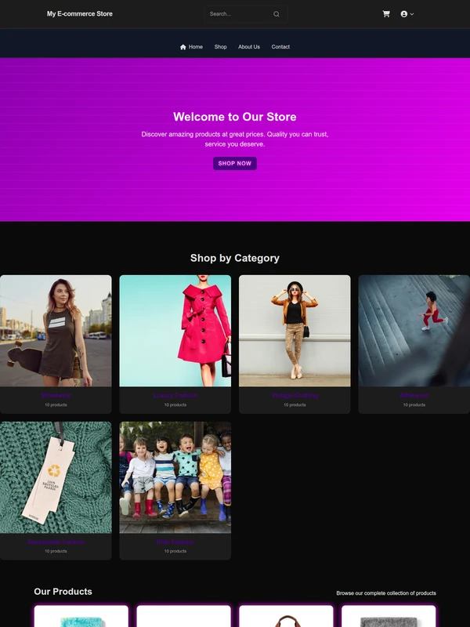Open the Sustainable Fashion category image
The width and height of the screenshot is (470, 627).
pos(56,477)
